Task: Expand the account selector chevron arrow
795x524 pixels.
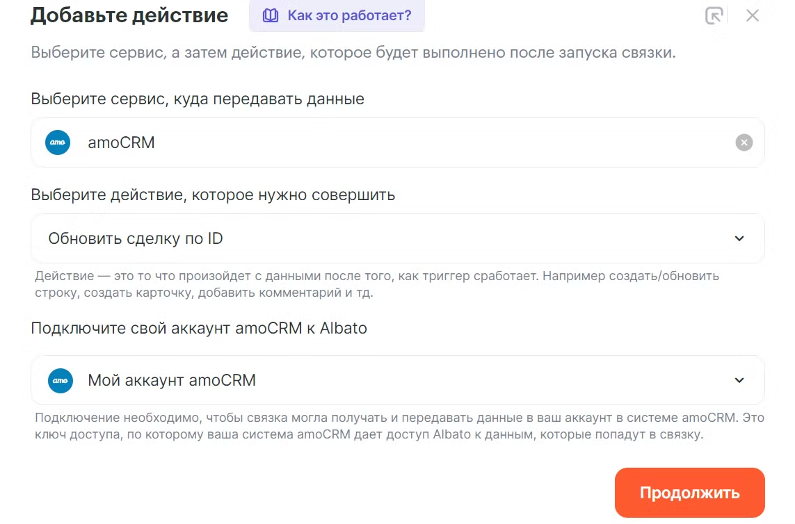Action: coord(739,380)
